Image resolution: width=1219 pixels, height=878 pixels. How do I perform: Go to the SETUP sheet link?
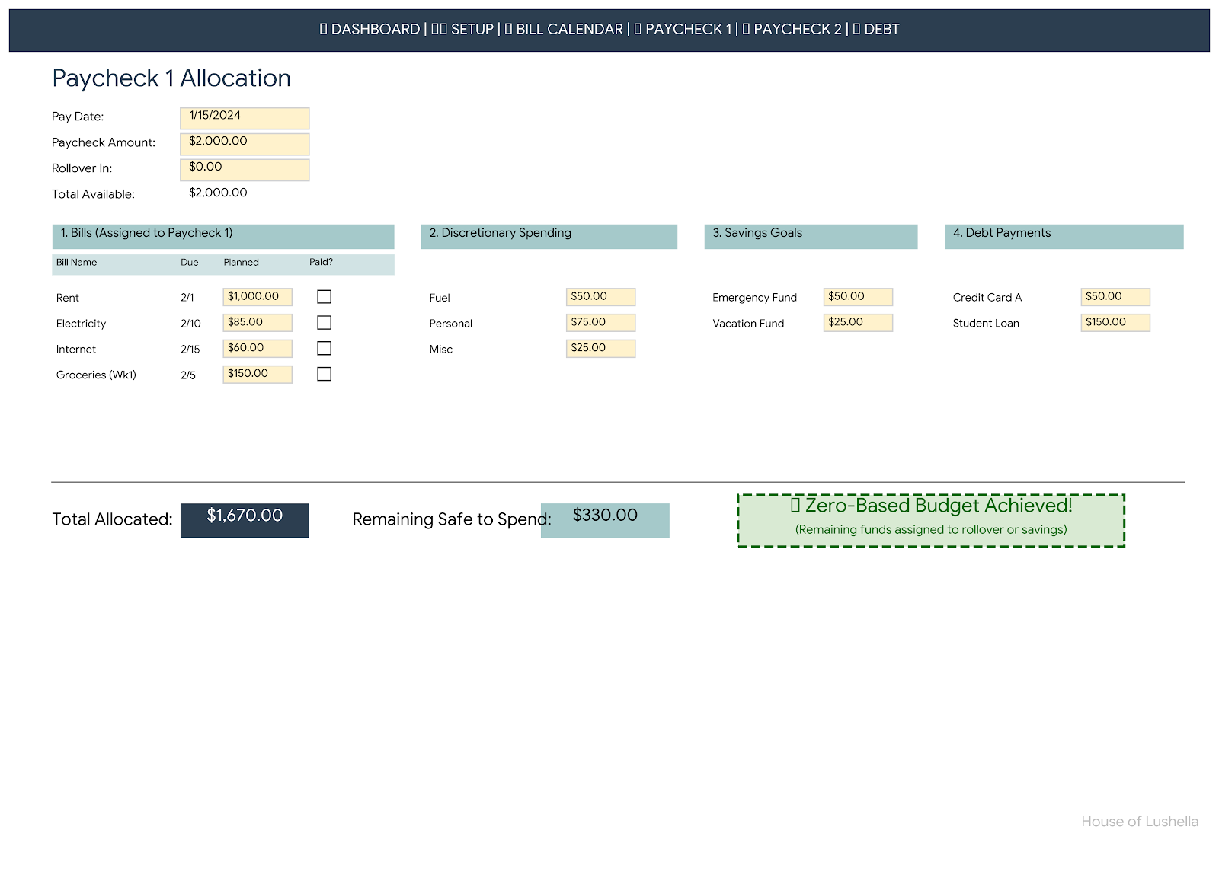pos(462,30)
